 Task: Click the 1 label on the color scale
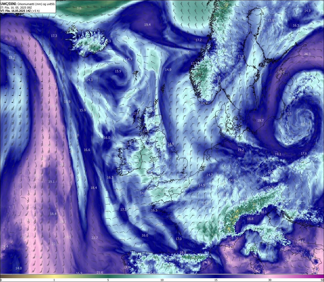pos(54,280)
